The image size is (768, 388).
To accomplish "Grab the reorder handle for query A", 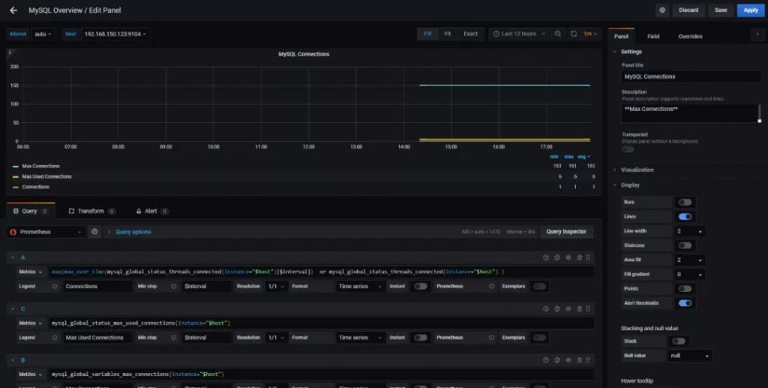I will [x=588, y=257].
